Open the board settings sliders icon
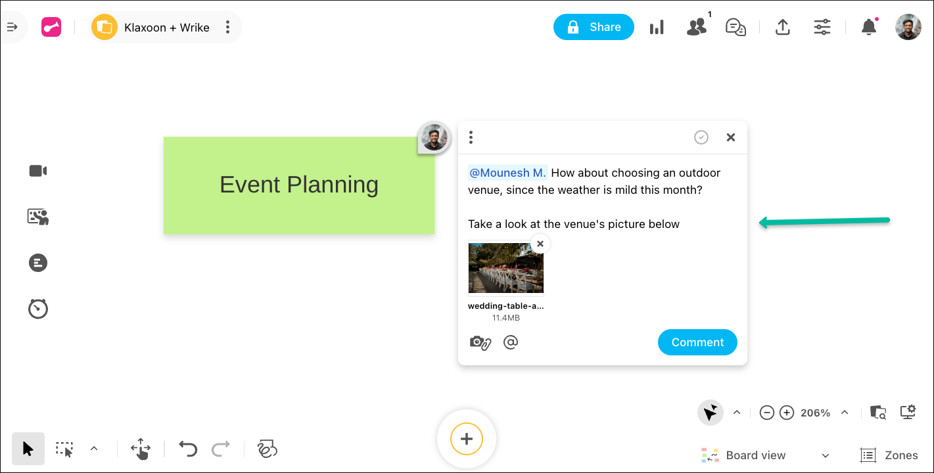Image resolution: width=934 pixels, height=473 pixels. click(x=822, y=27)
